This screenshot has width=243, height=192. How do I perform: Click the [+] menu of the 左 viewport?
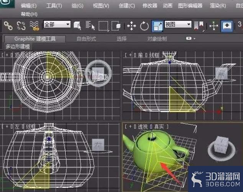(7, 126)
